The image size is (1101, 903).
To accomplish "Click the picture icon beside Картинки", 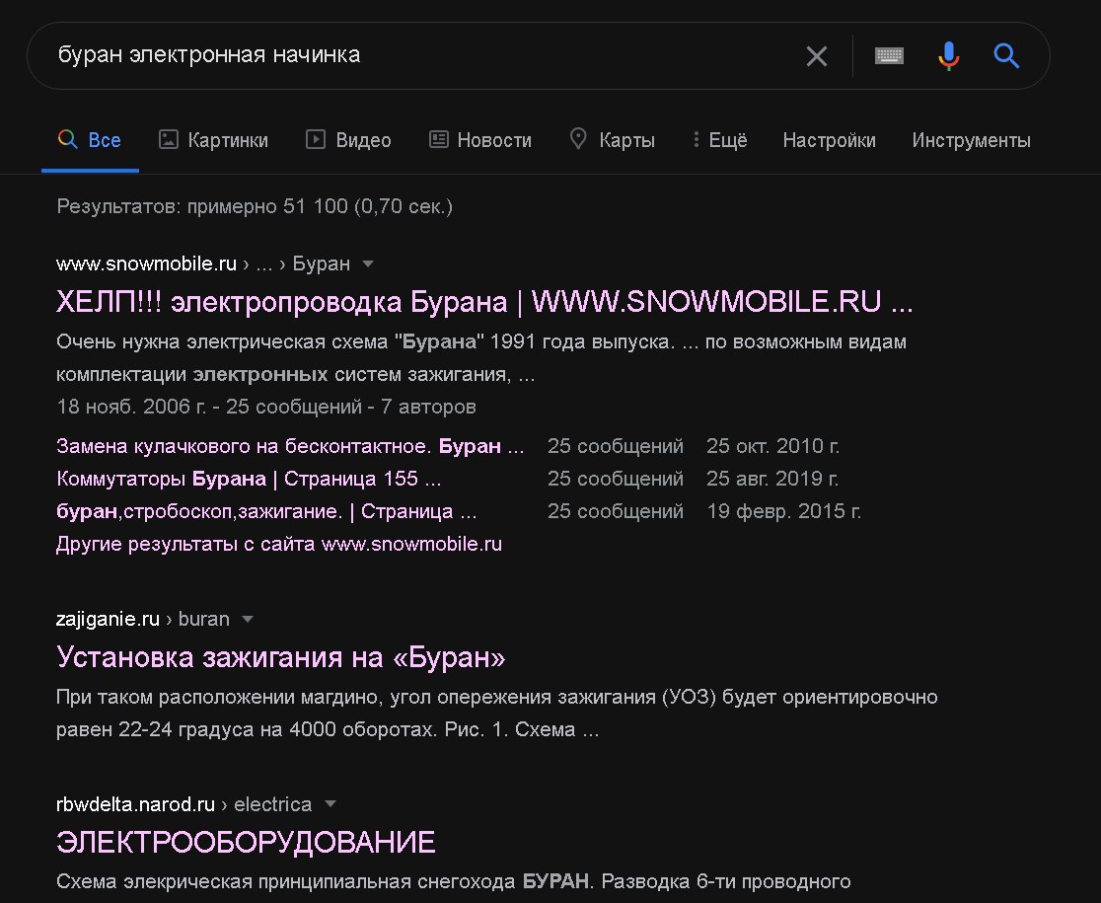I will (x=169, y=139).
